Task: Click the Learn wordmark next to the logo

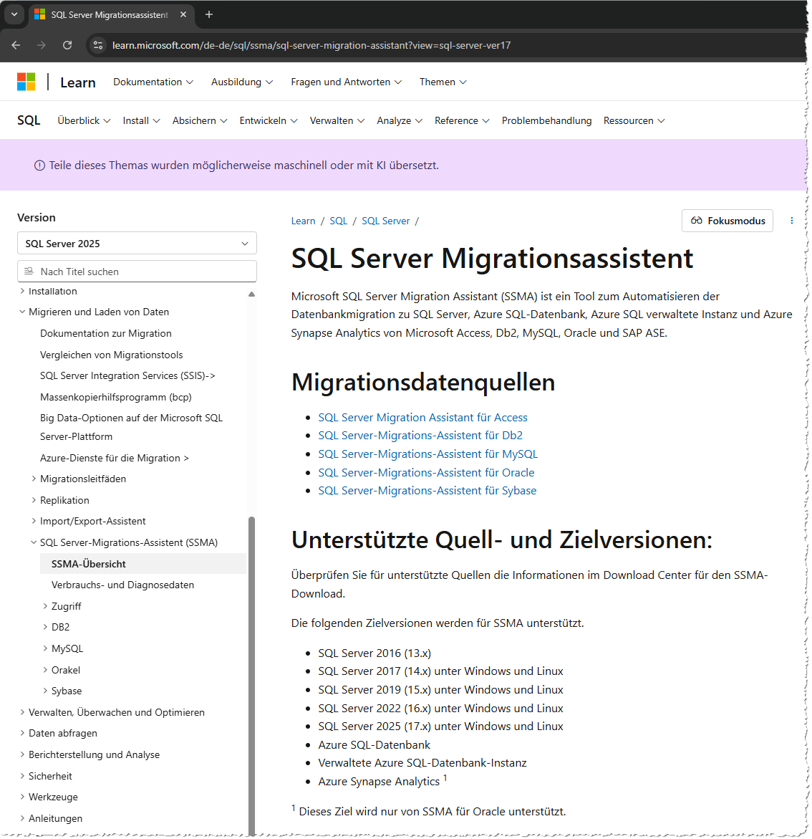Action: (77, 82)
